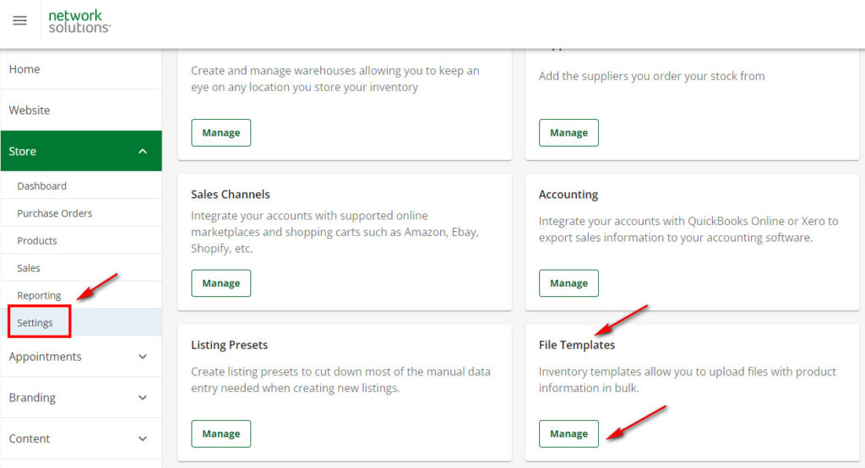Click Manage for suppliers card
This screenshot has height=468, width=865.
(x=569, y=132)
